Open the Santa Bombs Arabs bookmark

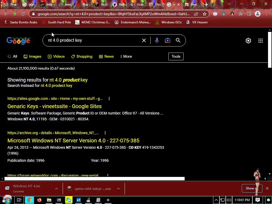pyautogui.click(x=21, y=22)
